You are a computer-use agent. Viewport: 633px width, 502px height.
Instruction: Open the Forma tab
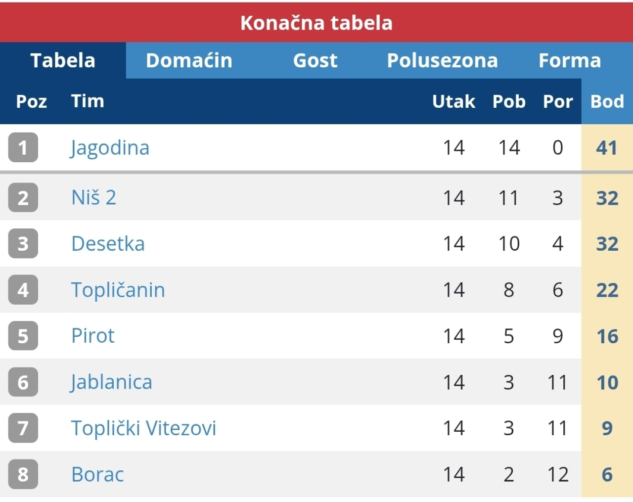[x=570, y=60]
